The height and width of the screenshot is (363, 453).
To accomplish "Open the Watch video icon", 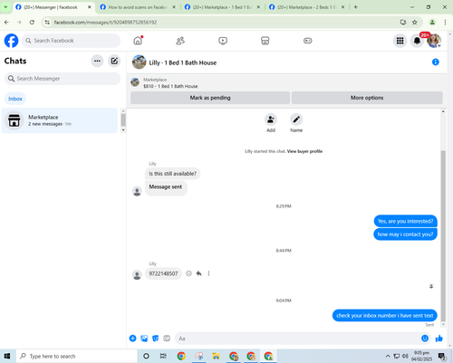I will tap(223, 41).
